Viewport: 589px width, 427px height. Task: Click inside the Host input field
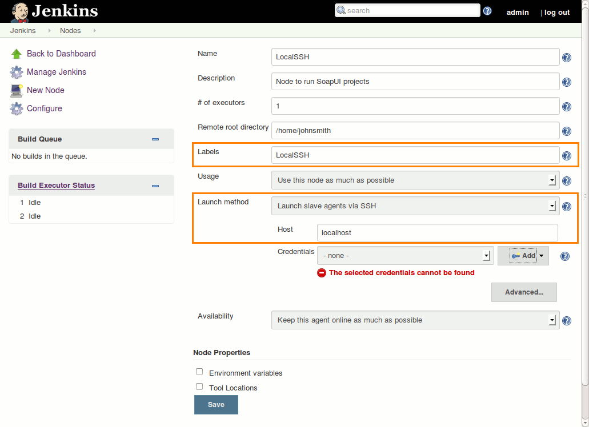437,232
